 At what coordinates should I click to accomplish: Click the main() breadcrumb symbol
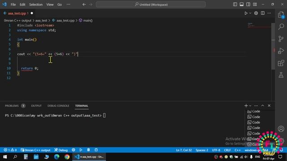point(86,21)
